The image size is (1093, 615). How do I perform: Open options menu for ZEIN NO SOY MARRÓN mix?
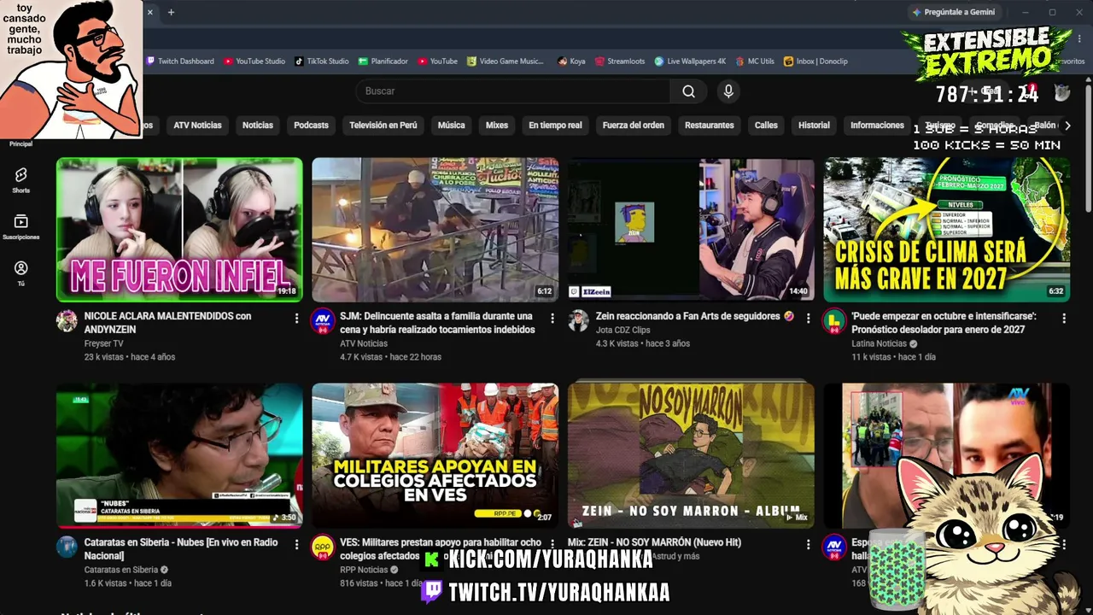point(809,545)
